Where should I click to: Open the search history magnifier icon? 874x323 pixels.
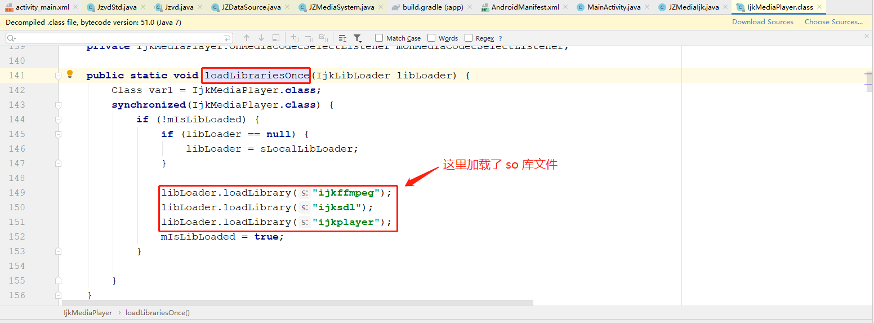(11, 38)
